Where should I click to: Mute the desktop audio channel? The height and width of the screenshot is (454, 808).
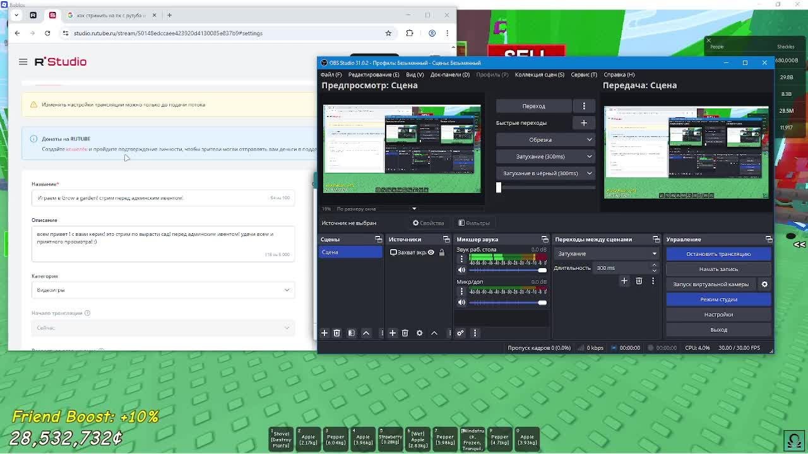click(461, 270)
